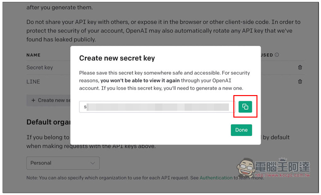Click the bold 'you won't be able to view it again' text

140,80
